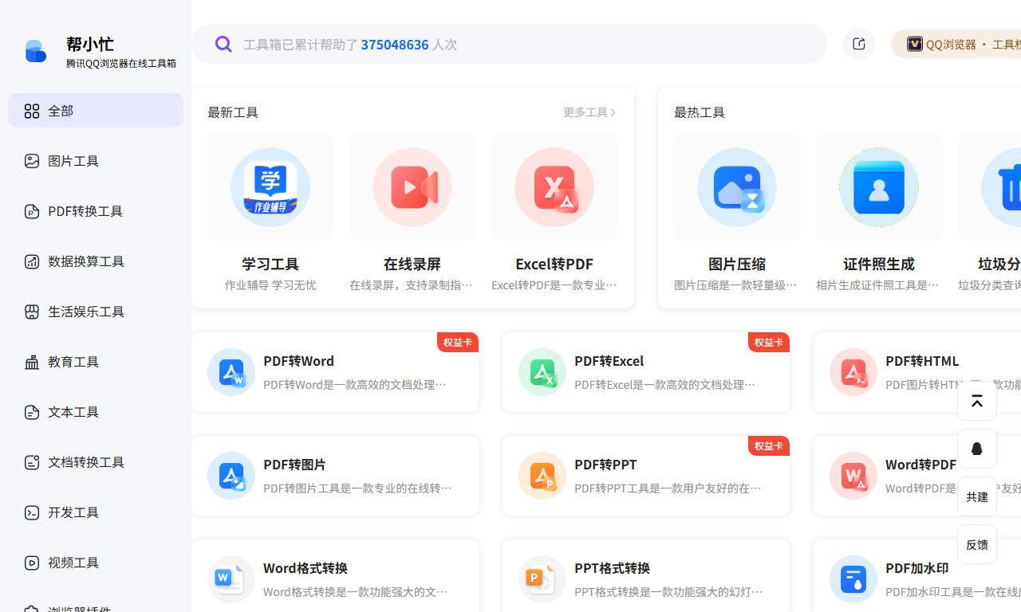This screenshot has width=1021, height=612.
Task: Select 文档转换工具 in sidebar
Action: point(96,462)
